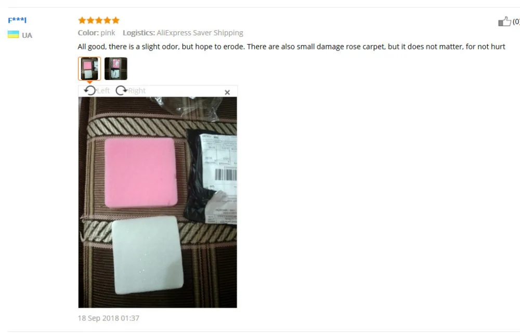520x333 pixels.
Task: Click the white sponge in the enlarged photo
Action: pos(148,255)
